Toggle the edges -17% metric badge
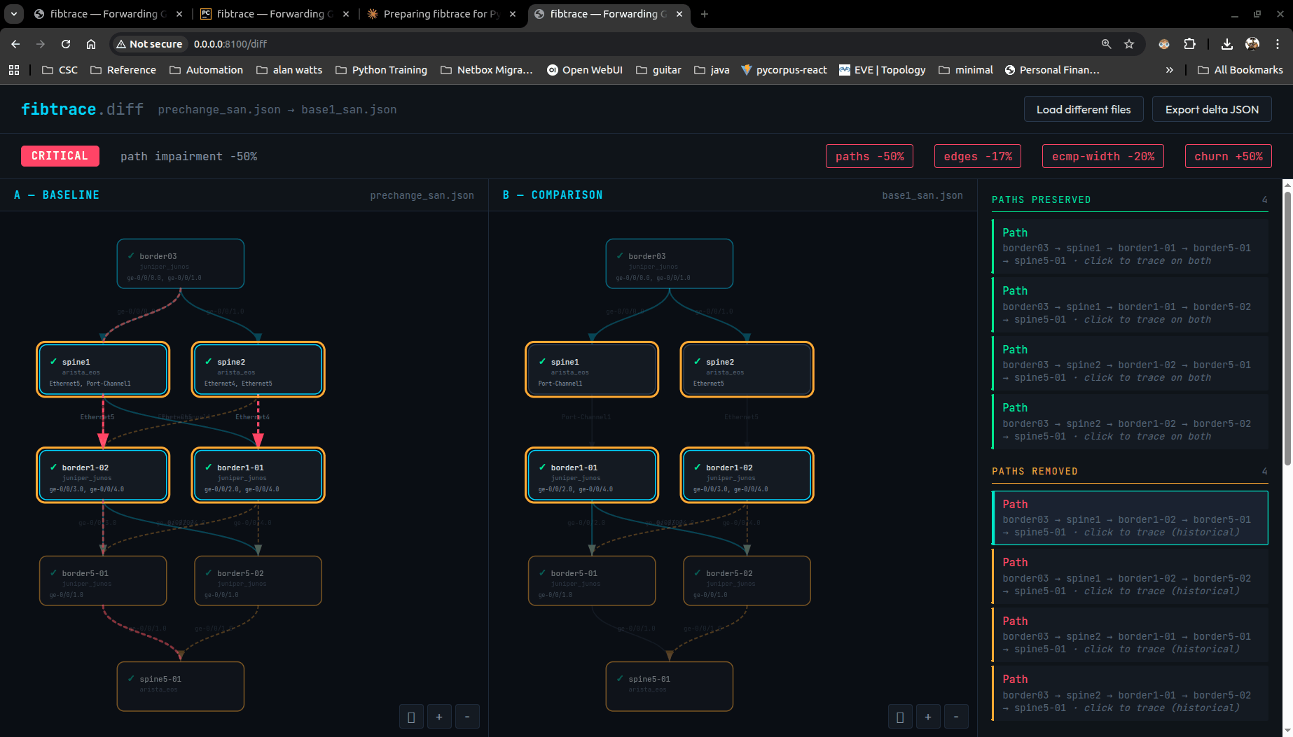 tap(978, 156)
